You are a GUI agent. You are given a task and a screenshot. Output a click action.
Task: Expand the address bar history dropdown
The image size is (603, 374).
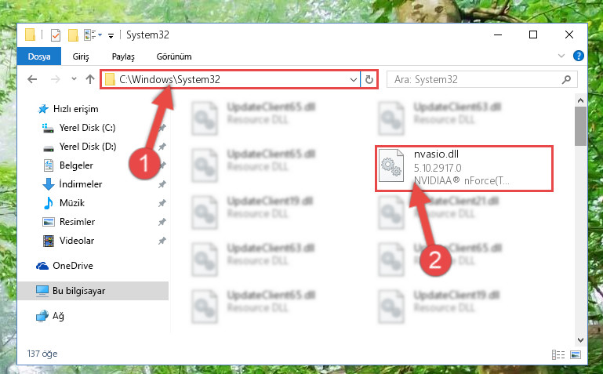[354, 79]
